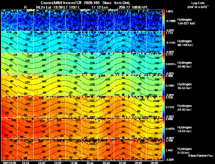Open the 19:09 image in Hydrogen 5-13 keV row
215x164 pixels.
pos(9,150)
